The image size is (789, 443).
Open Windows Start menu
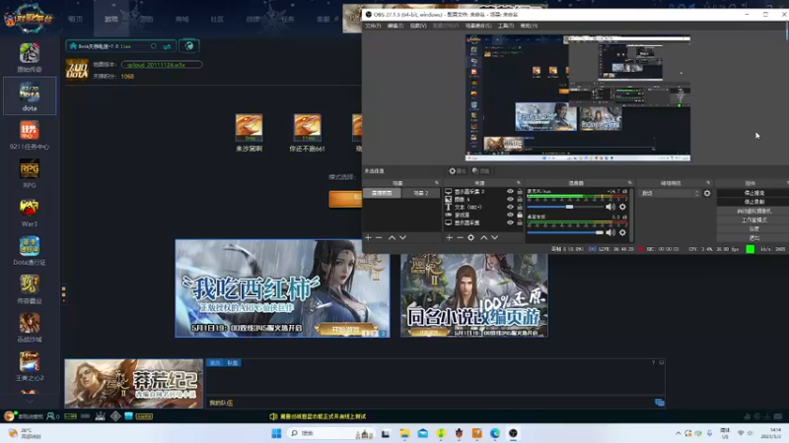click(276, 433)
